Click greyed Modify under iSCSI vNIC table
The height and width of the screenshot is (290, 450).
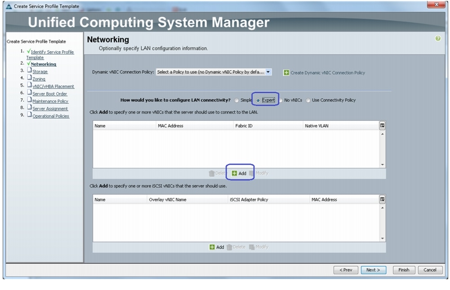coord(259,247)
